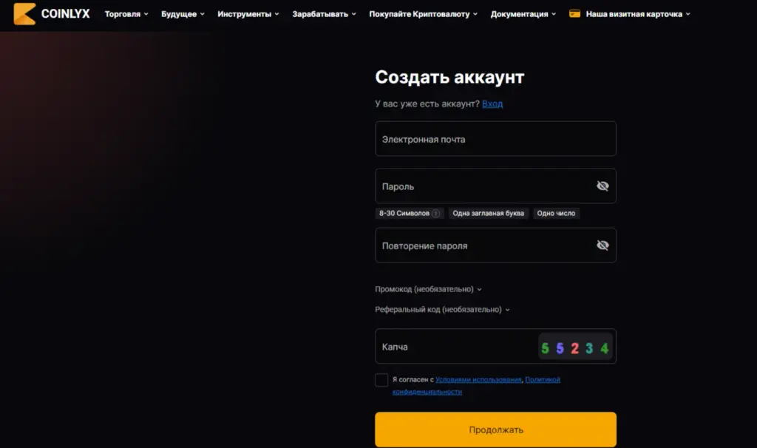Expand the Промокод (необязательно) section
Screen dimensions: 757x448
[x=428, y=289]
